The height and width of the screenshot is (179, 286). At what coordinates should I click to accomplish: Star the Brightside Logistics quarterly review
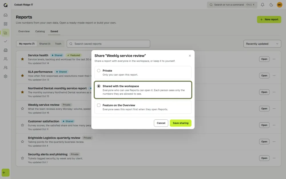pos(22,141)
